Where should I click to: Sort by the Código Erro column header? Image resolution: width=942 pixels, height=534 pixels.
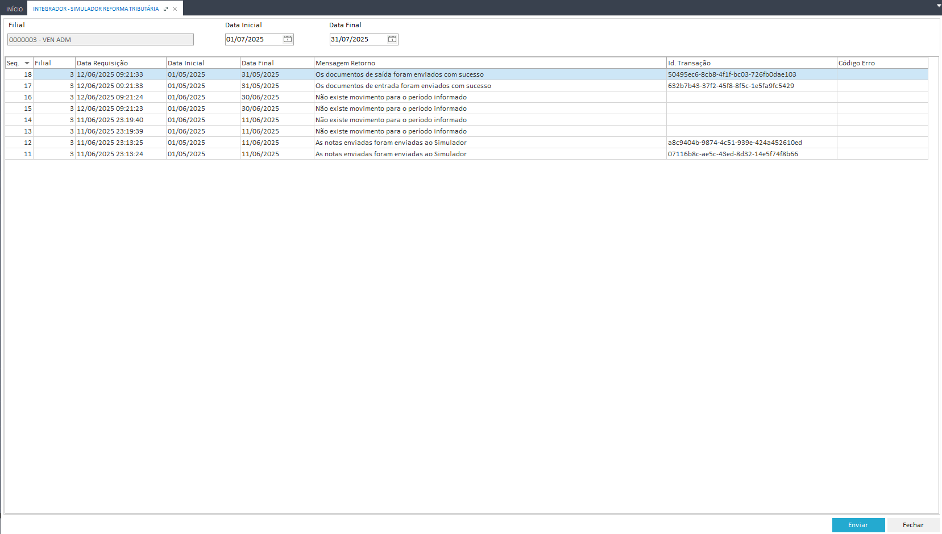pyautogui.click(x=882, y=63)
